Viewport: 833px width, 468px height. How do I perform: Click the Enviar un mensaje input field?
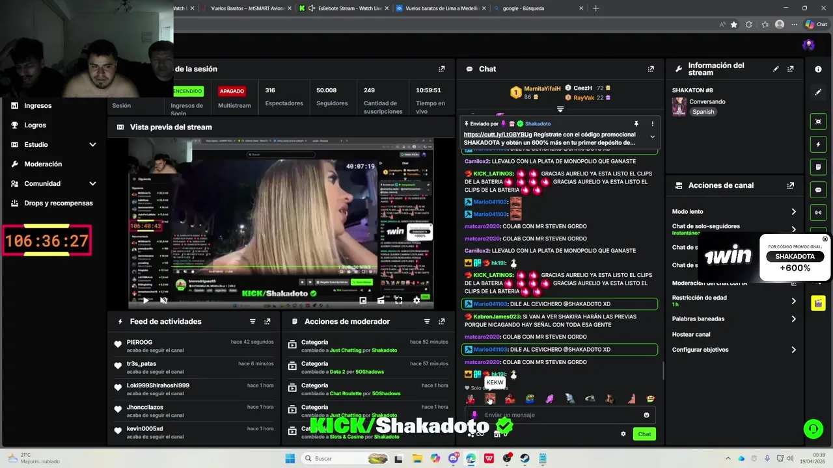click(560, 415)
